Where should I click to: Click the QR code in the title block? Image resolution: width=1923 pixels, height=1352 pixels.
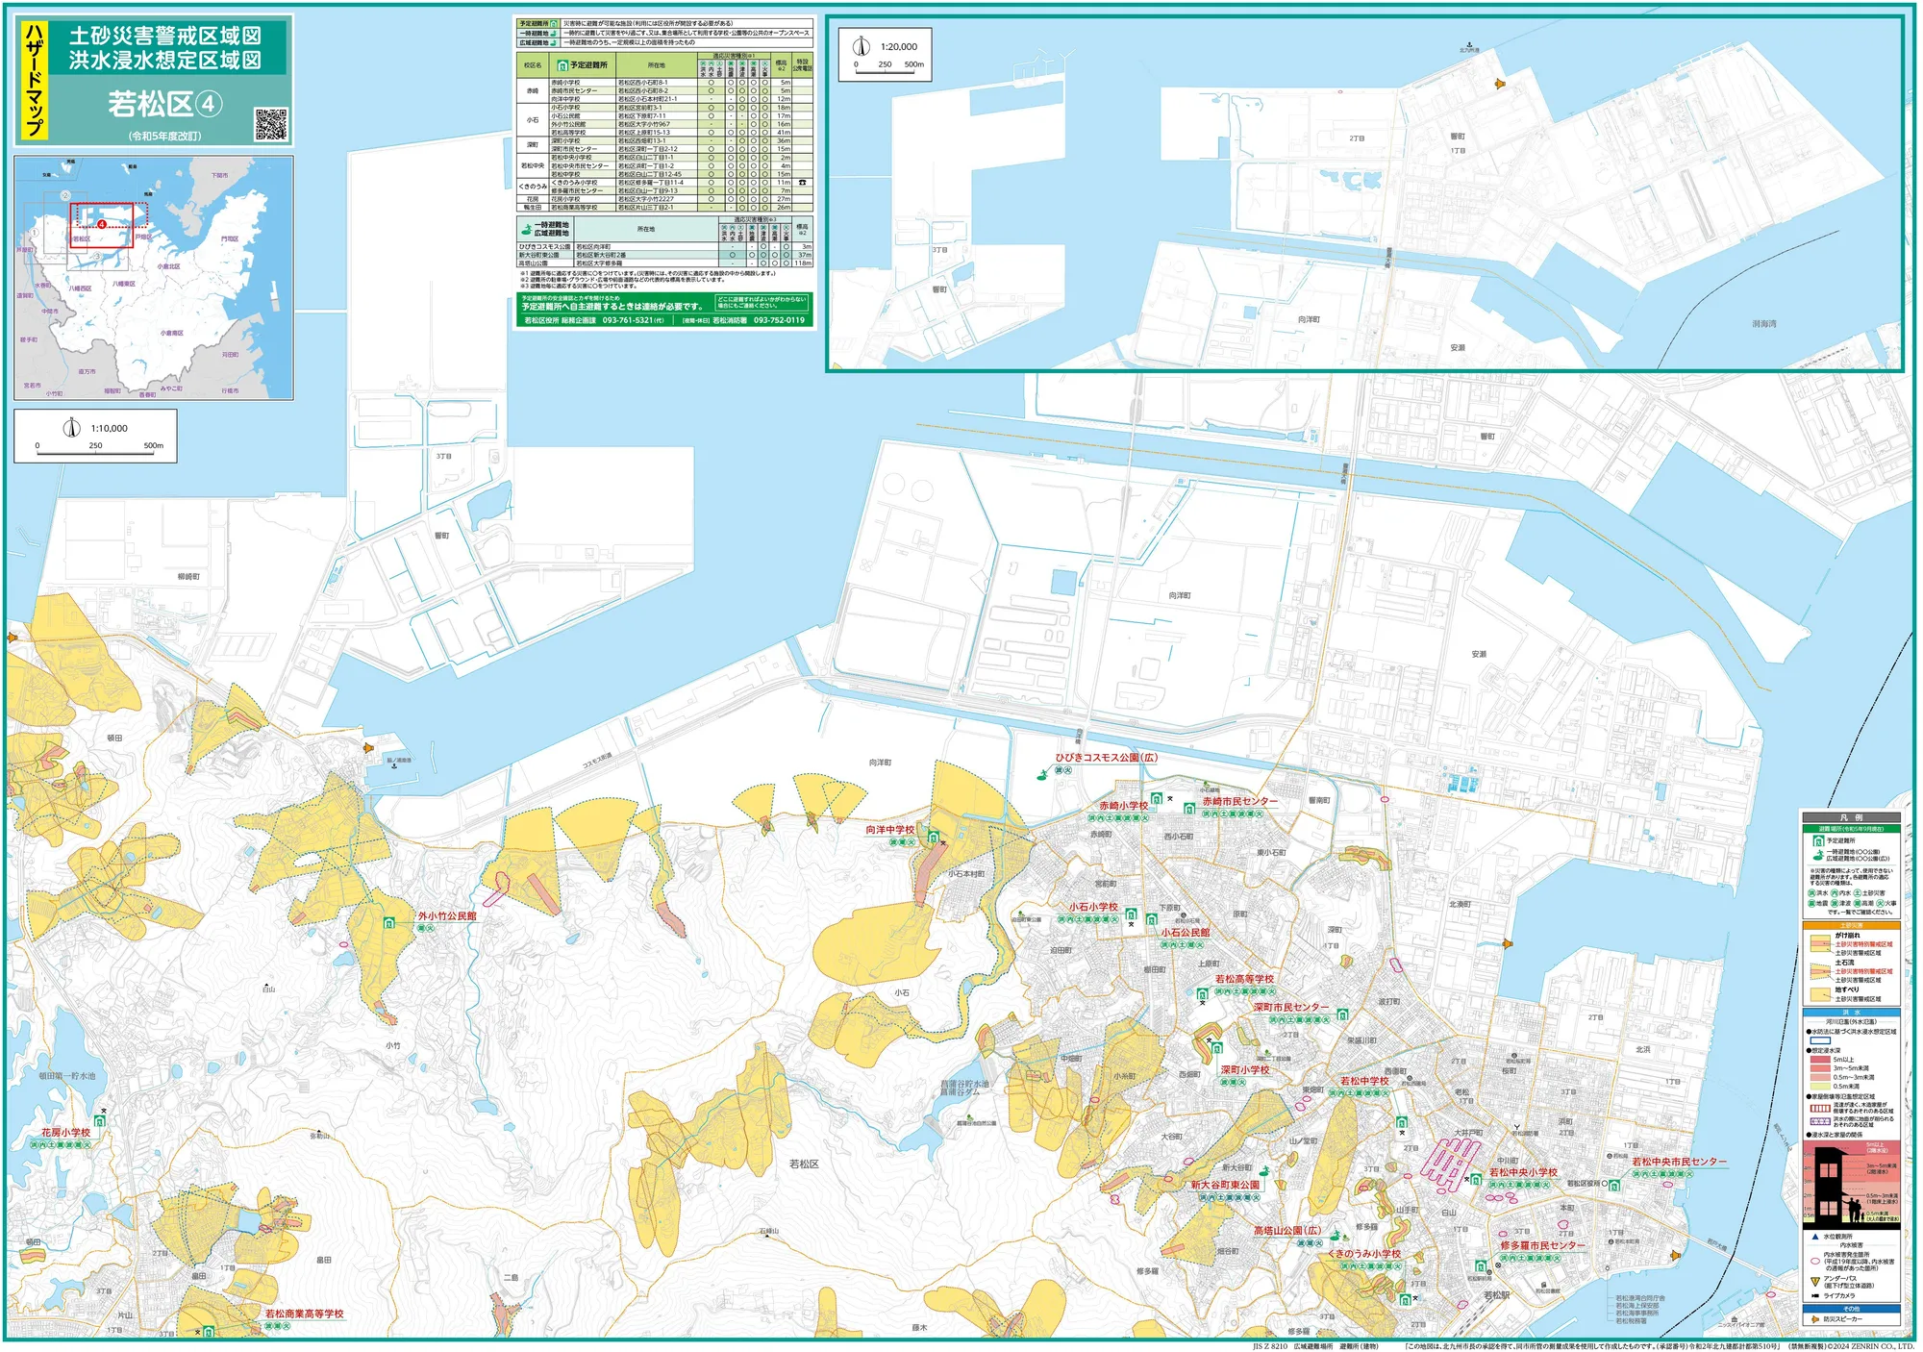coord(271,124)
